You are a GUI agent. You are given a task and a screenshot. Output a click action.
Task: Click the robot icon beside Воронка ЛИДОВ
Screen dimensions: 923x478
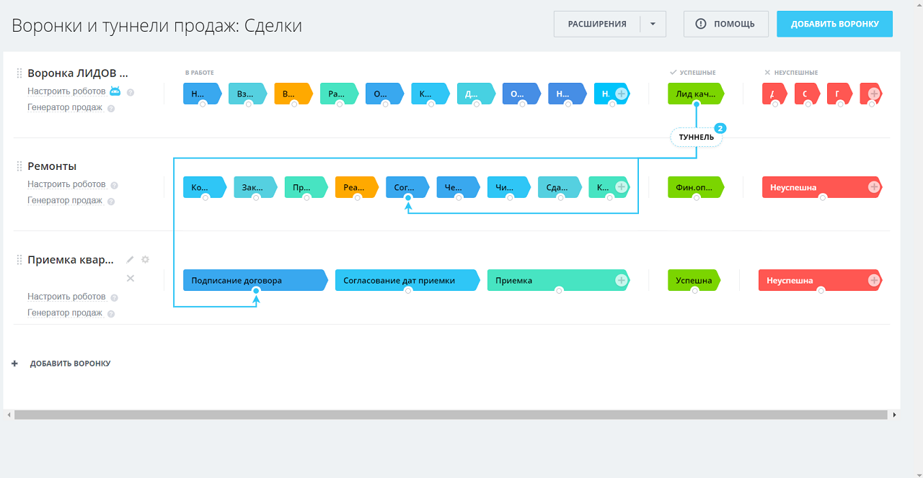click(x=115, y=91)
